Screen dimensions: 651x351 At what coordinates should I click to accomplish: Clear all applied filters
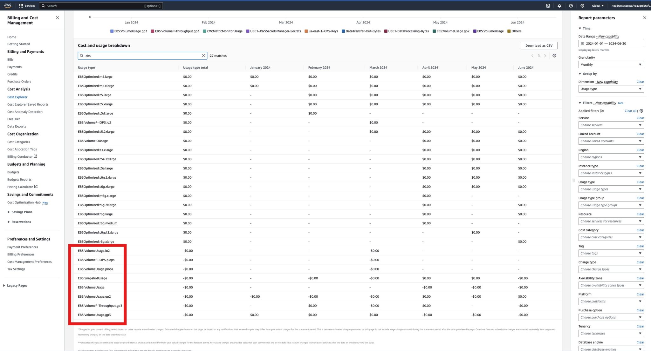(x=630, y=111)
